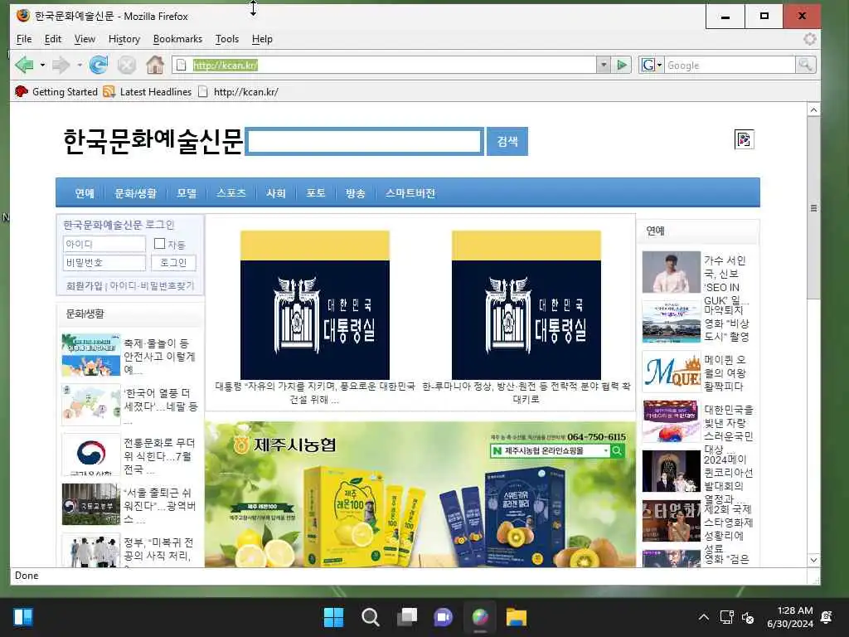
Task: Open the Tools menu
Action: point(227,39)
